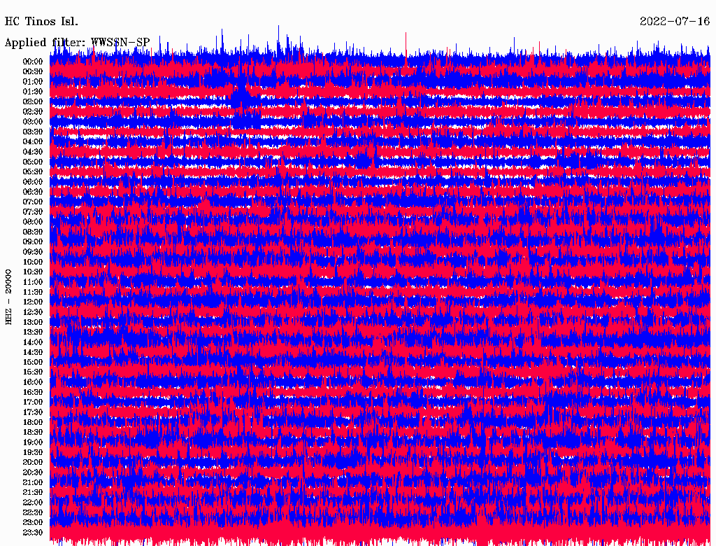Screen dimensions: 716x546
Task: Select the 09:00 time label
Action: click(33, 242)
